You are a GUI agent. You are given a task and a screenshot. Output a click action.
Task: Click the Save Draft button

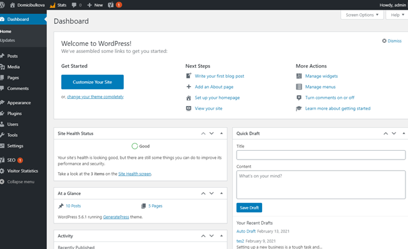[249, 208]
